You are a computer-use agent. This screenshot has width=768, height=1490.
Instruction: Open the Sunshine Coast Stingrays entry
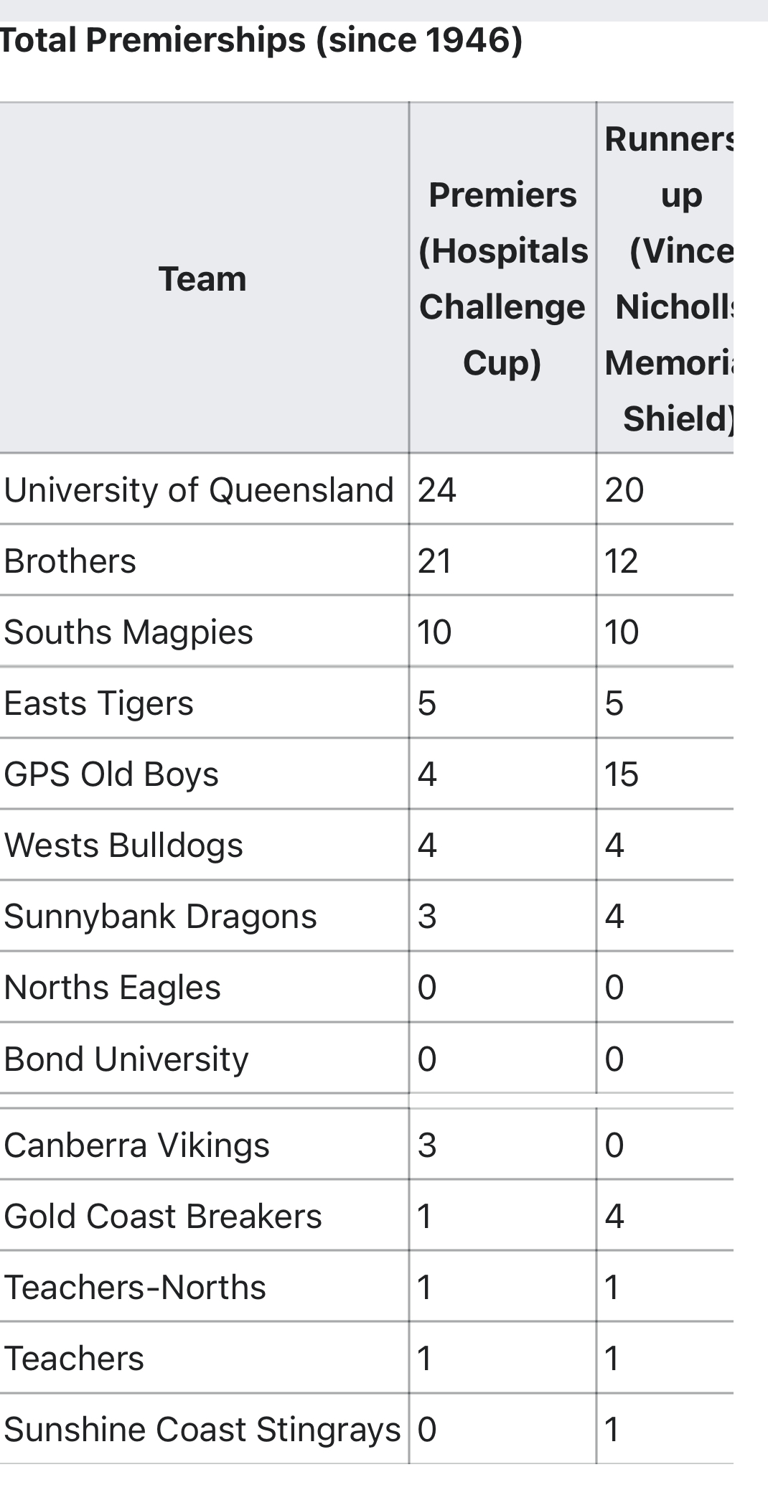point(202,1430)
